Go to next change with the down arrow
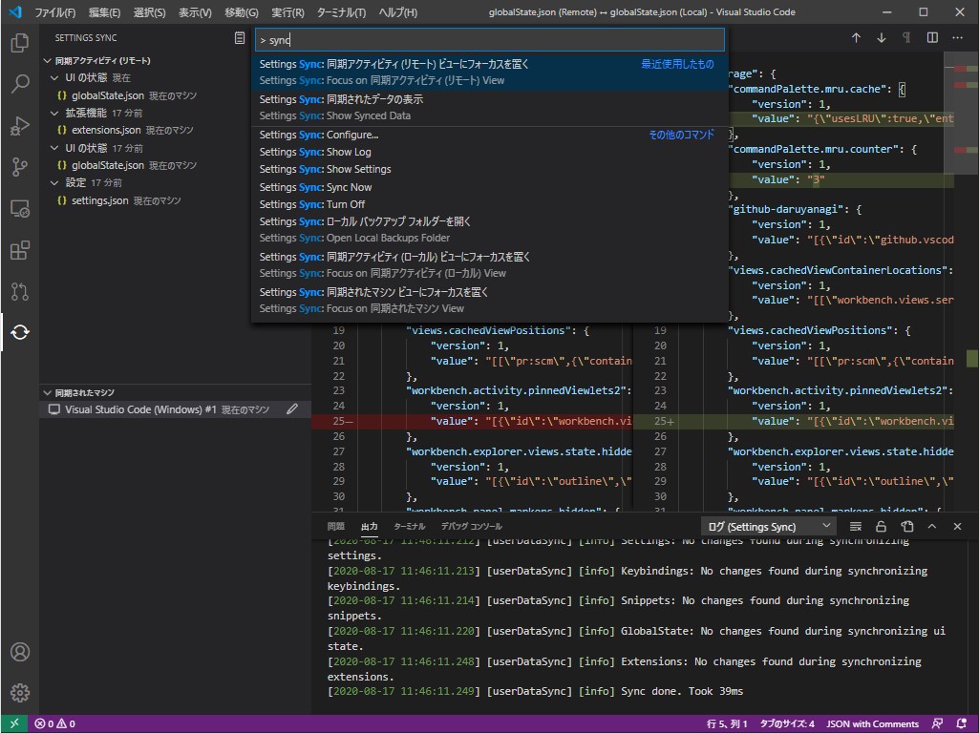The width and height of the screenshot is (979, 733). (x=881, y=38)
